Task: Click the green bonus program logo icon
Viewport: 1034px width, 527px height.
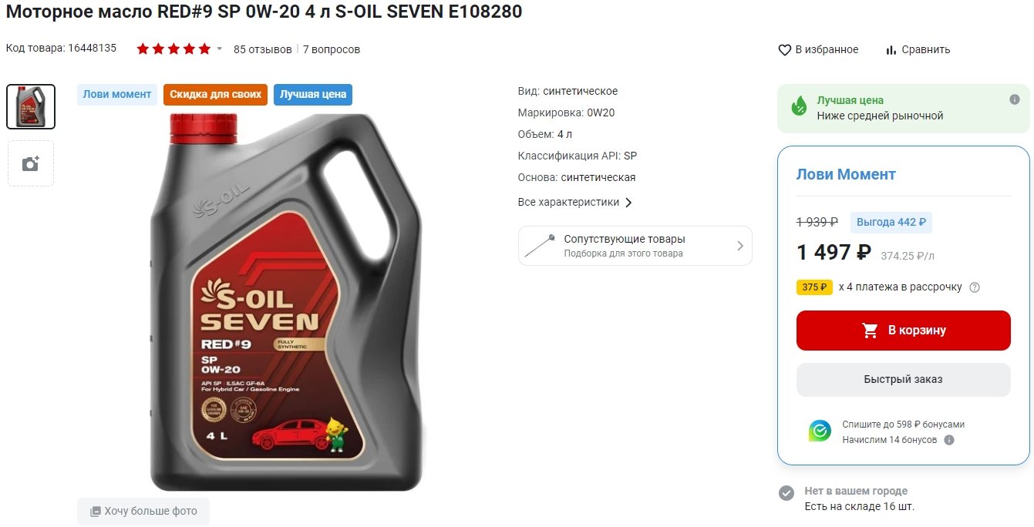Action: point(820,431)
